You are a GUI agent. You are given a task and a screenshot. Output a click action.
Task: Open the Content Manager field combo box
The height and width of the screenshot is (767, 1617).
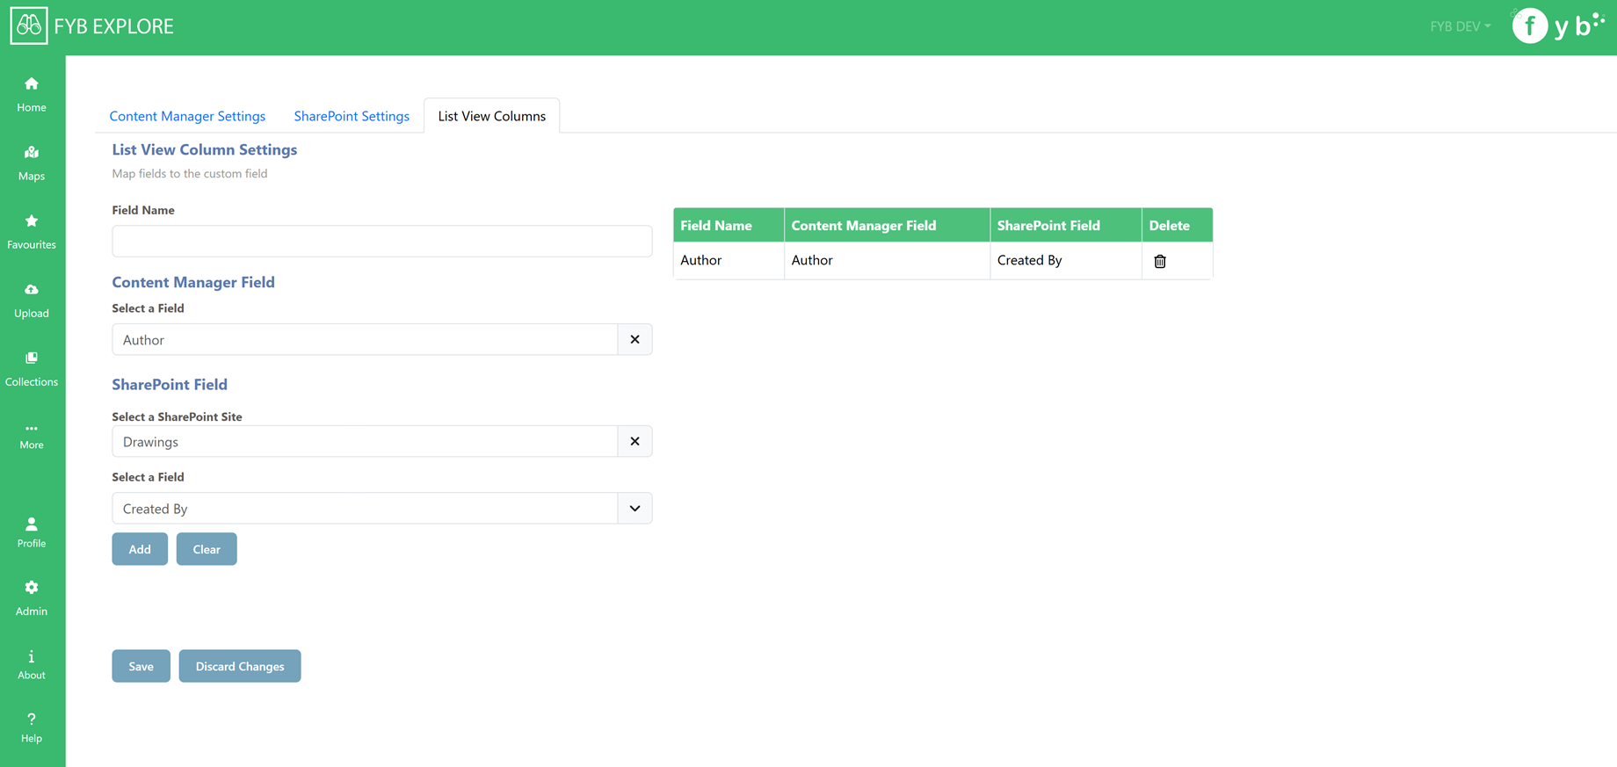click(x=365, y=339)
